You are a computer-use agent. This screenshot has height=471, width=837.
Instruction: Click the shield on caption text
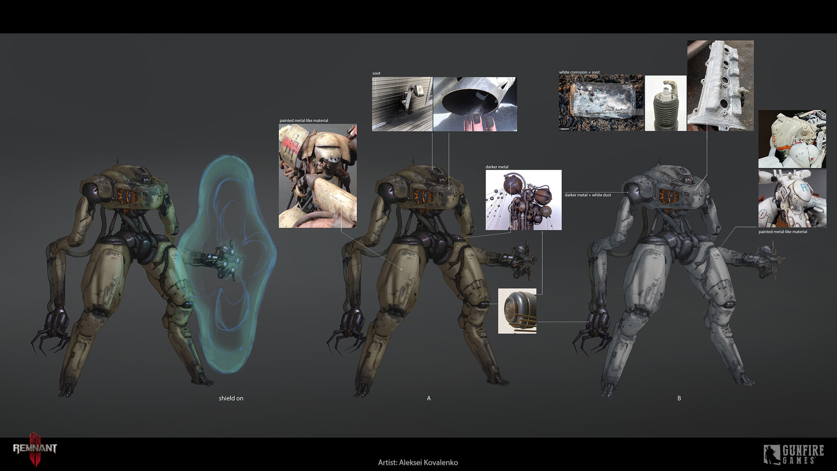pos(231,398)
